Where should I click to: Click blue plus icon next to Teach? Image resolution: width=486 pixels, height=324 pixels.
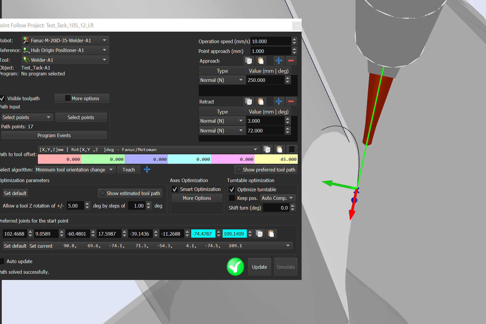coord(147,170)
